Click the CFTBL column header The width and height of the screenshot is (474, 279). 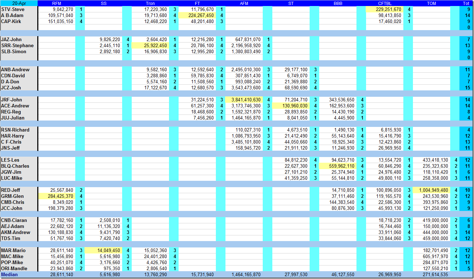[385, 3]
